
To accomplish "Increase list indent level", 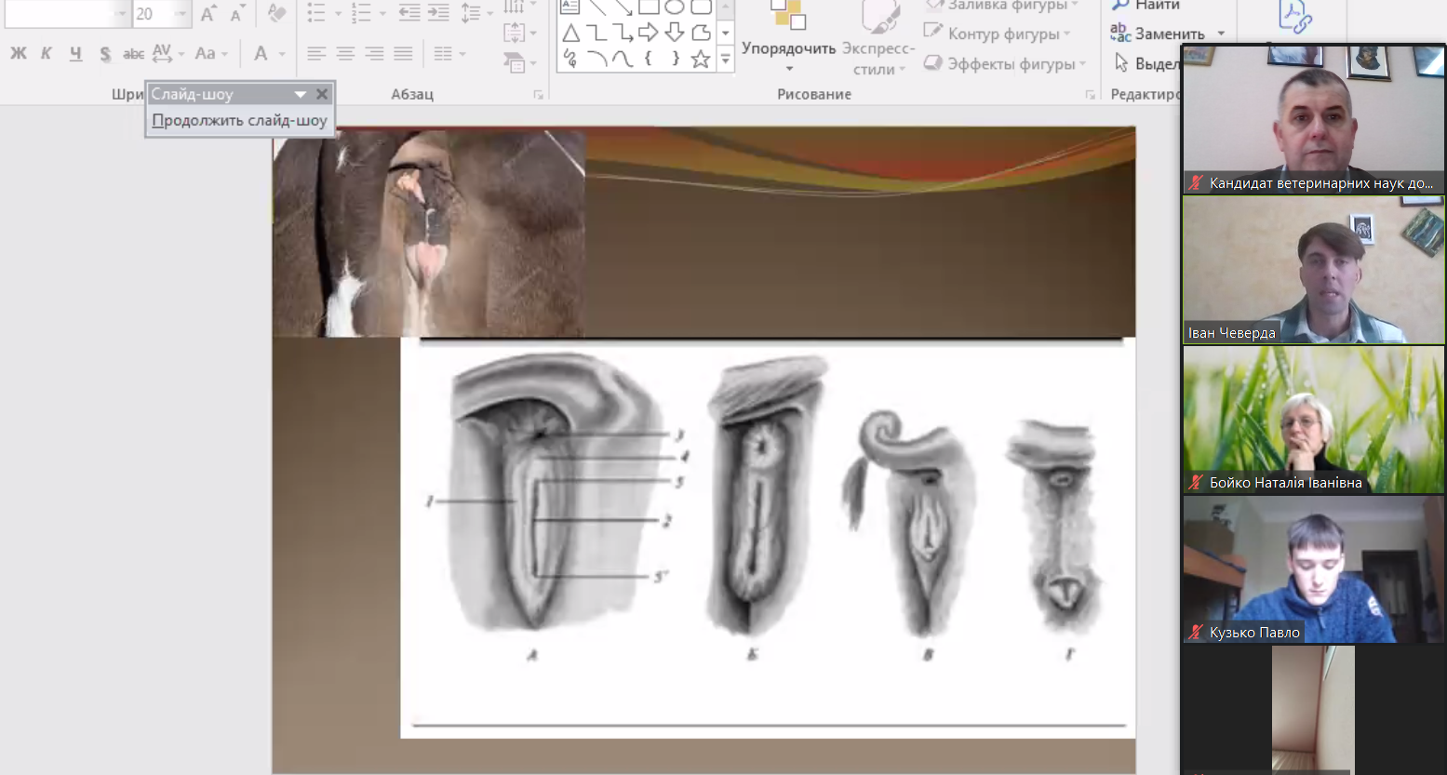I will (x=438, y=13).
